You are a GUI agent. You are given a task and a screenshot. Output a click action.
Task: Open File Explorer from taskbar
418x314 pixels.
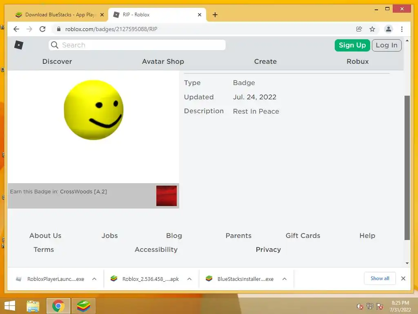click(x=33, y=306)
